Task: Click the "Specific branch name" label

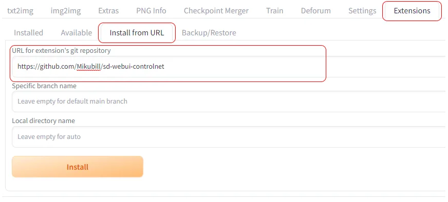Action: [44, 86]
